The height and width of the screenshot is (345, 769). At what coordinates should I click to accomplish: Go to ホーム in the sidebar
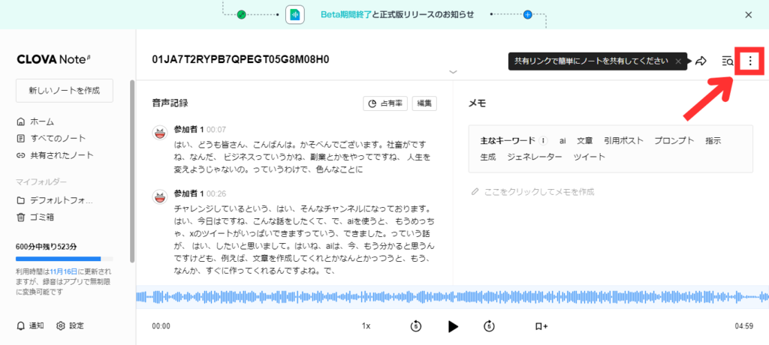pos(42,121)
